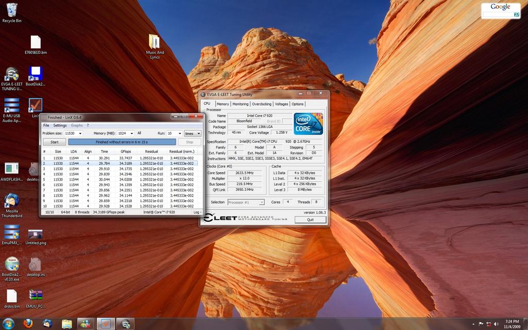Show hidden system tray icons

click(473, 324)
